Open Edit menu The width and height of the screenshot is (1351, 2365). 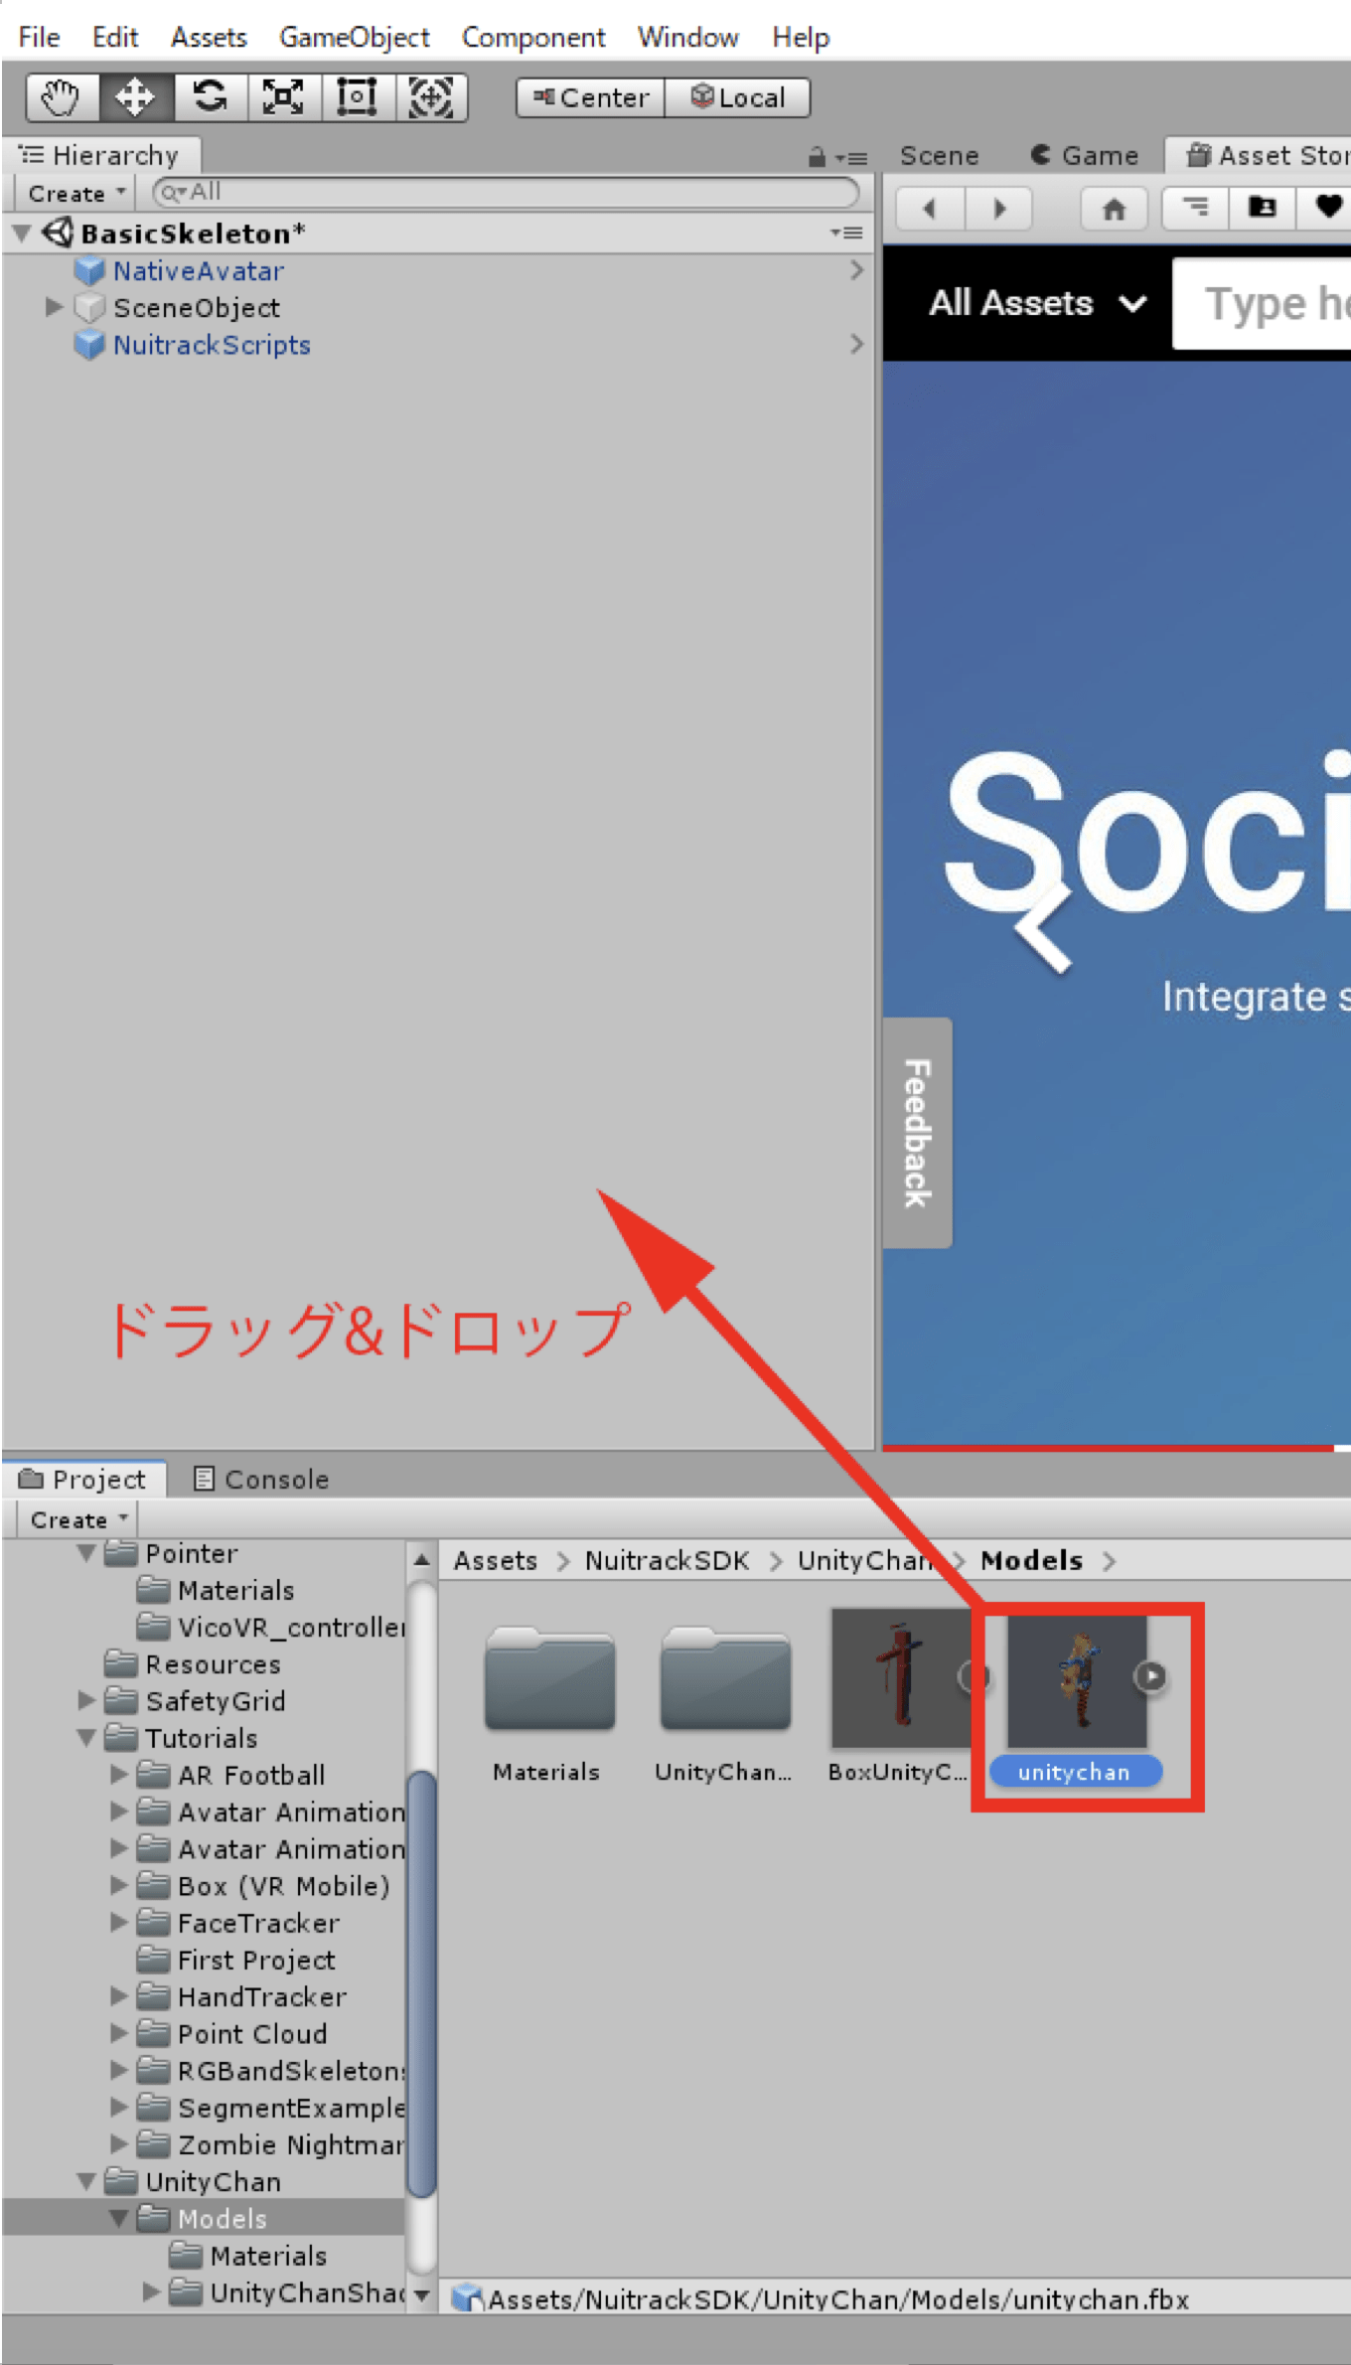click(115, 38)
